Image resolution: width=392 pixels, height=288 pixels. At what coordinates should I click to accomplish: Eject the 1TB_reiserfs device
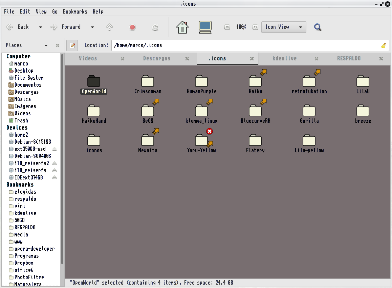click(55, 170)
